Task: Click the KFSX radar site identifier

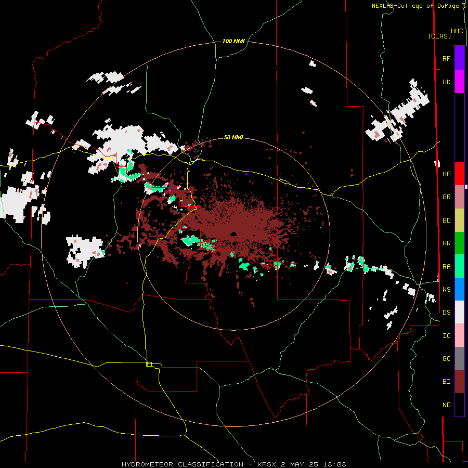Action: (267, 464)
